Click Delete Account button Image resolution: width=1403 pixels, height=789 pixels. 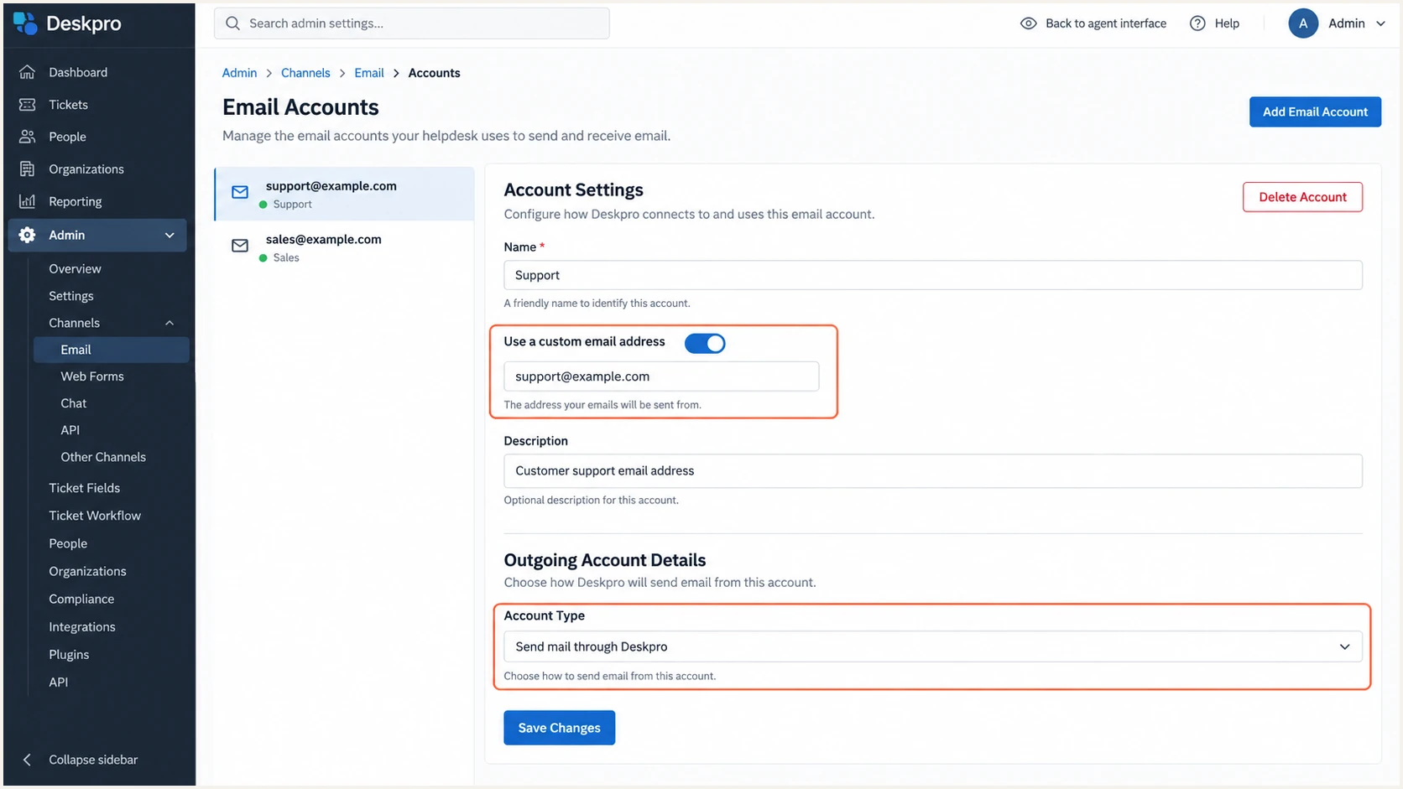point(1302,197)
